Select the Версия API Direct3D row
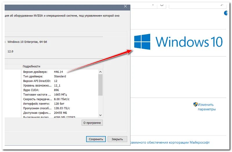Screen dimensions: 232x152 [60, 81]
